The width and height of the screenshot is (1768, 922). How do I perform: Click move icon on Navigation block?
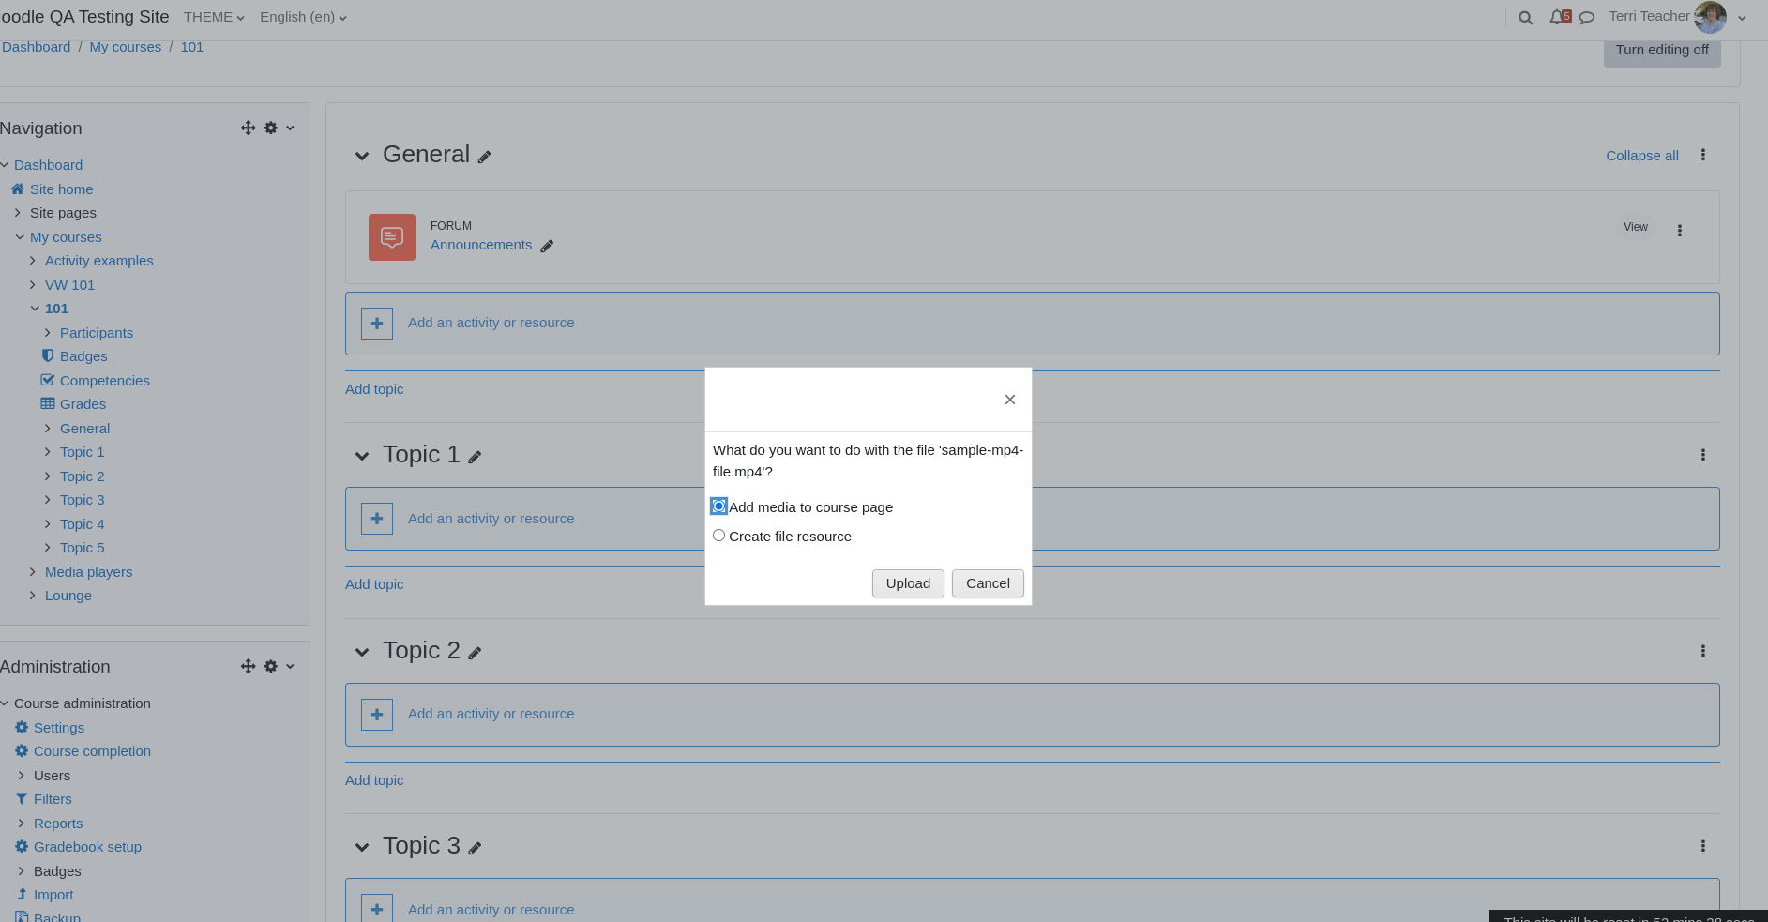248,128
